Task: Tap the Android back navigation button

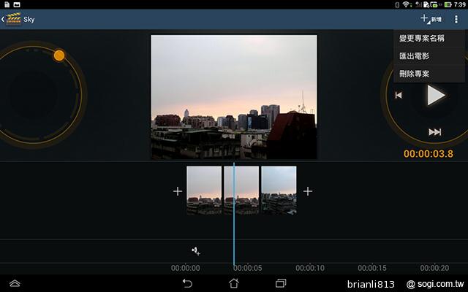Action: 187,283
